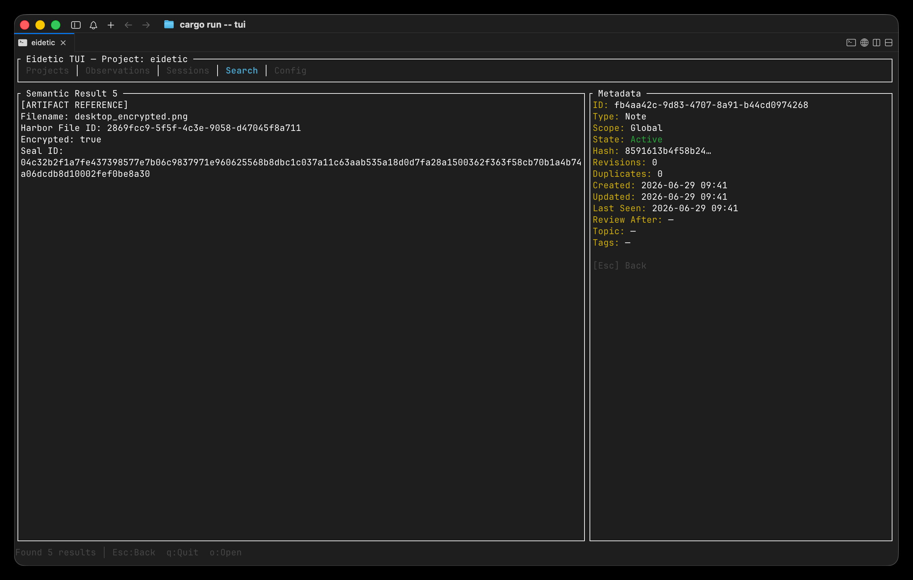
Task: Switch to the Observations tab
Action: 117,71
